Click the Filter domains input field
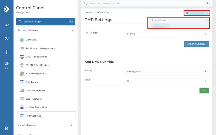Image resolution: width=216 pixels, height=135 pixels. [178, 20]
